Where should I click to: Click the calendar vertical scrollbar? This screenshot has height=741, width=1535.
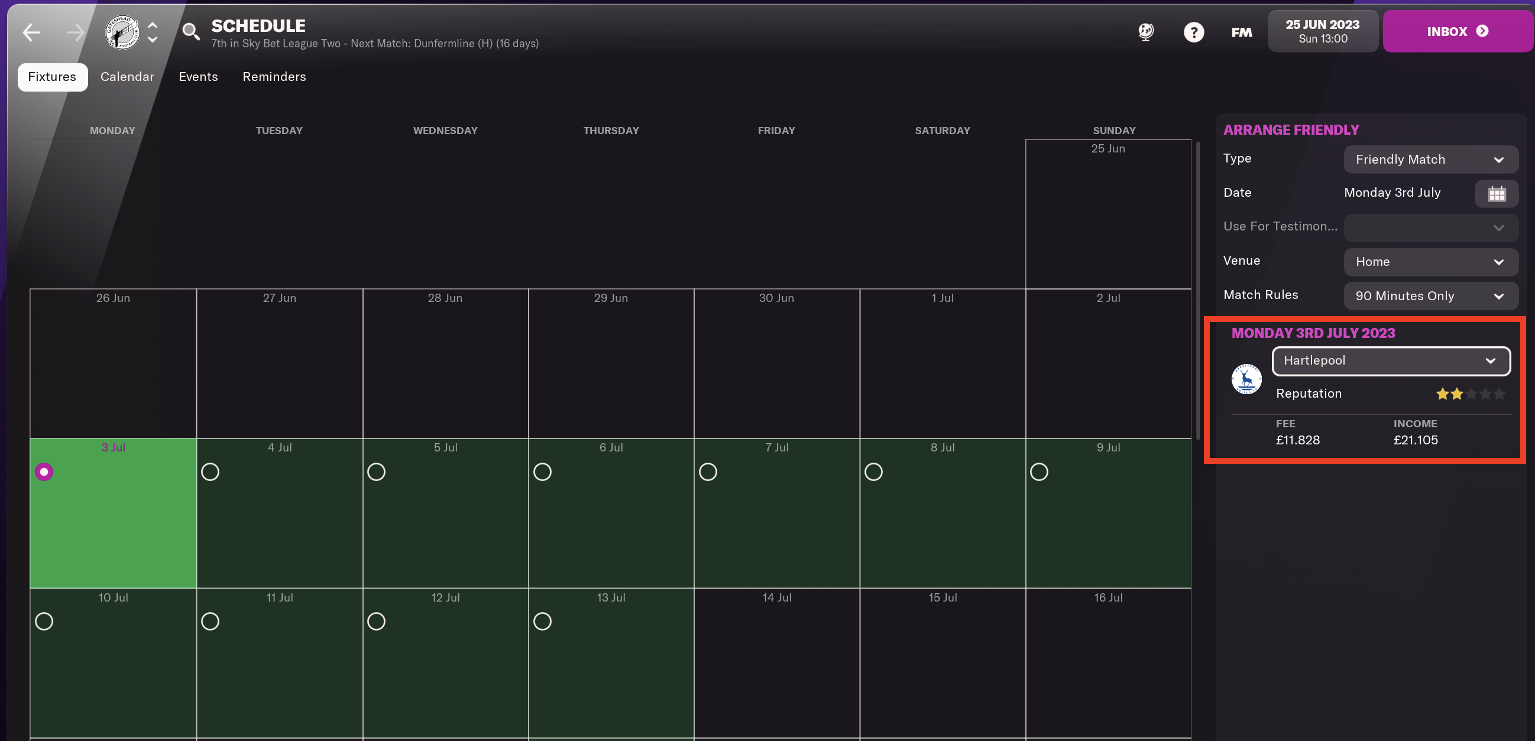point(1198,290)
